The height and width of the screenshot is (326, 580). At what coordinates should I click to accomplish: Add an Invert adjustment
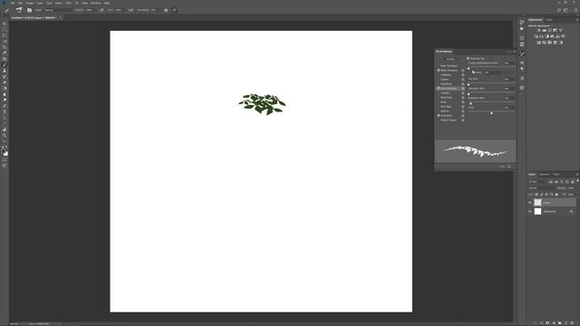click(538, 43)
